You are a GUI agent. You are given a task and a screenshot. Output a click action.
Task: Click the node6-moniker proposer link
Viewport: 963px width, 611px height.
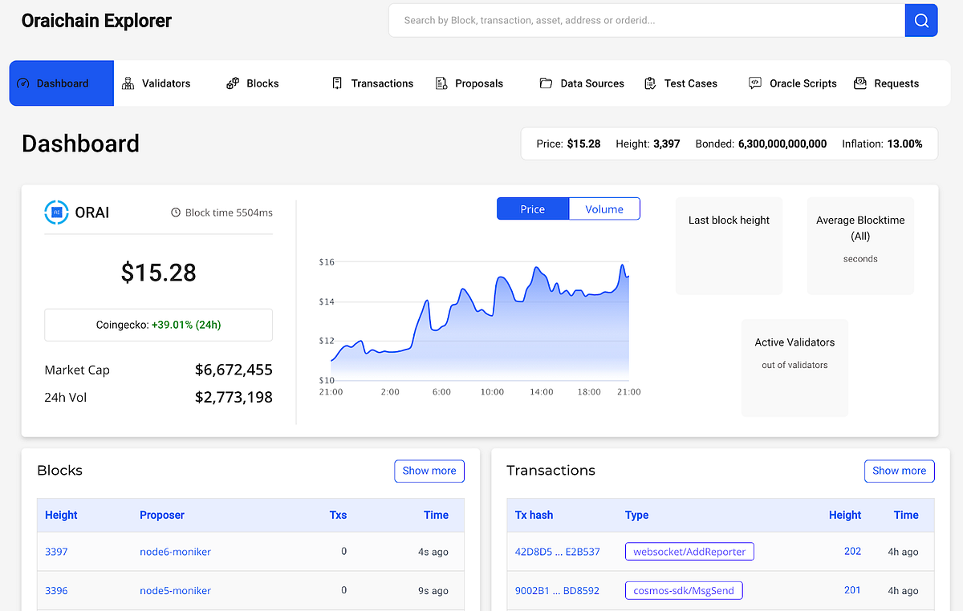point(175,552)
